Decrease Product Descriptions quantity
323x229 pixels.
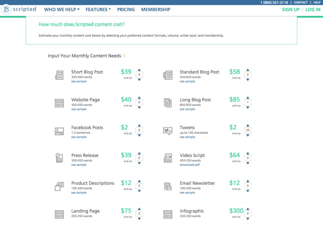pos(139,191)
